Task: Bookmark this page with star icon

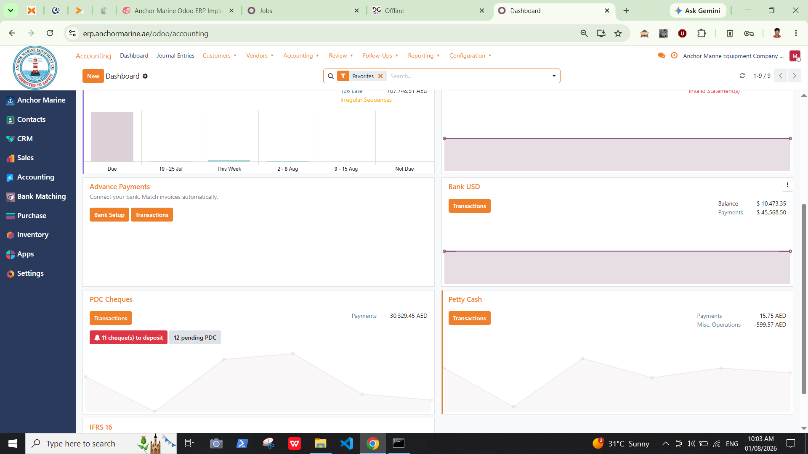Action: pos(618,33)
